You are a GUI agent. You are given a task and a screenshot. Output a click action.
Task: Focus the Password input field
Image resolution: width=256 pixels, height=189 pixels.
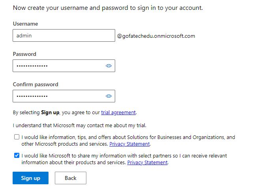[x=58, y=66]
